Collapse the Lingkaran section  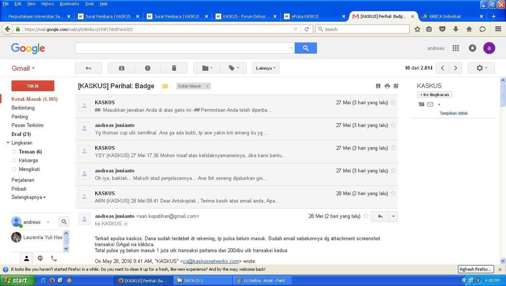8,143
